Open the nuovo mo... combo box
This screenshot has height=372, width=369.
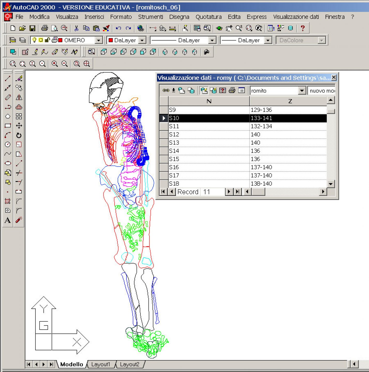tap(321, 91)
